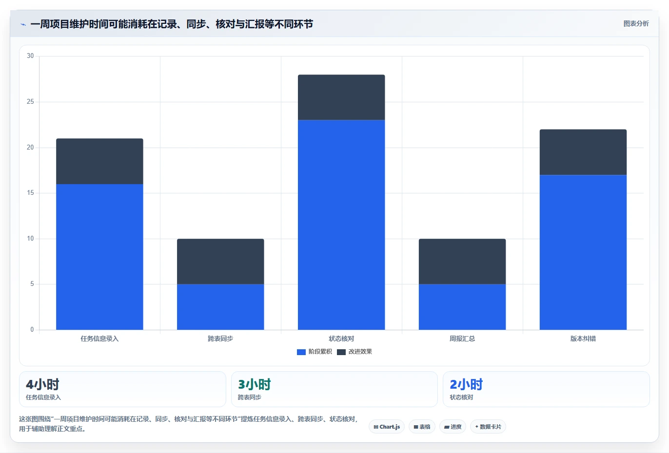Click the 表格 tag chip
Image resolution: width=669 pixels, height=453 pixels.
(x=422, y=427)
